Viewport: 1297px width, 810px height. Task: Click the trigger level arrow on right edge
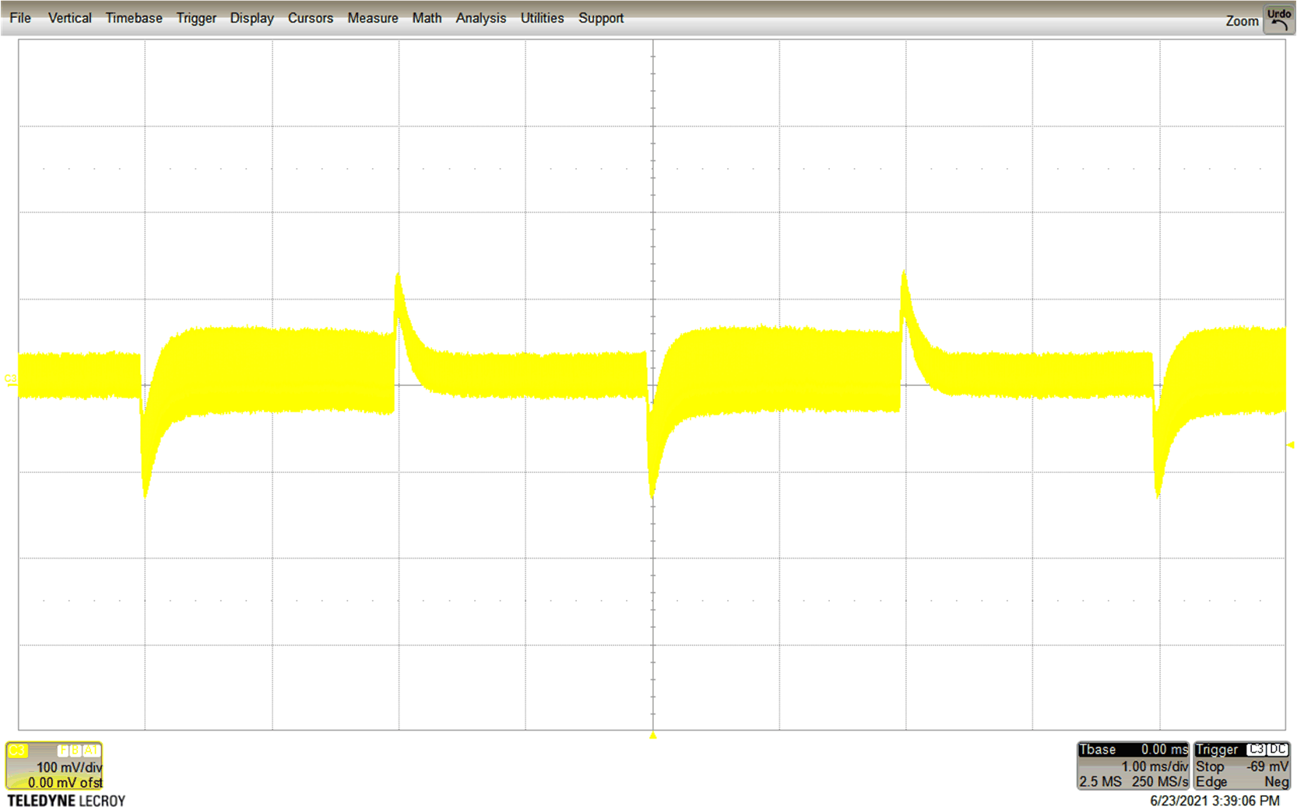[x=1290, y=445]
